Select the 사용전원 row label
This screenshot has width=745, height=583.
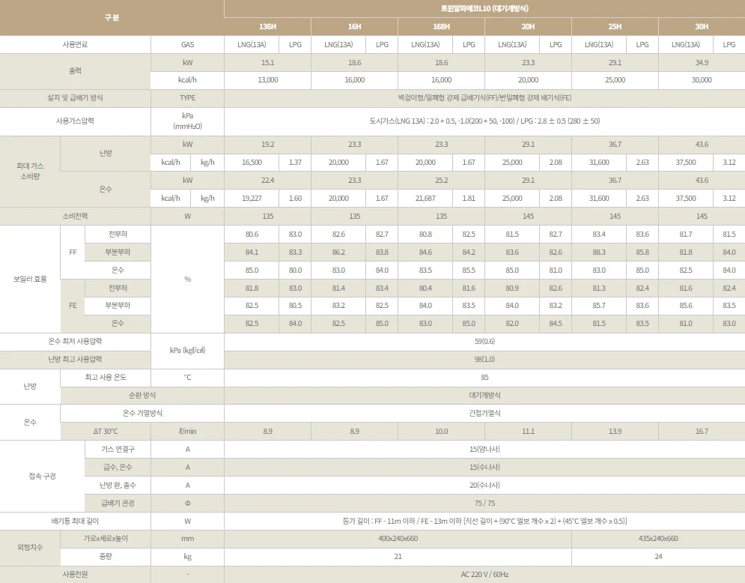[x=75, y=575]
